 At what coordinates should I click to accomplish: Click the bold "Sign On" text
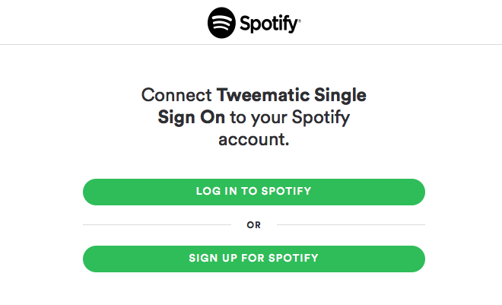(x=192, y=117)
